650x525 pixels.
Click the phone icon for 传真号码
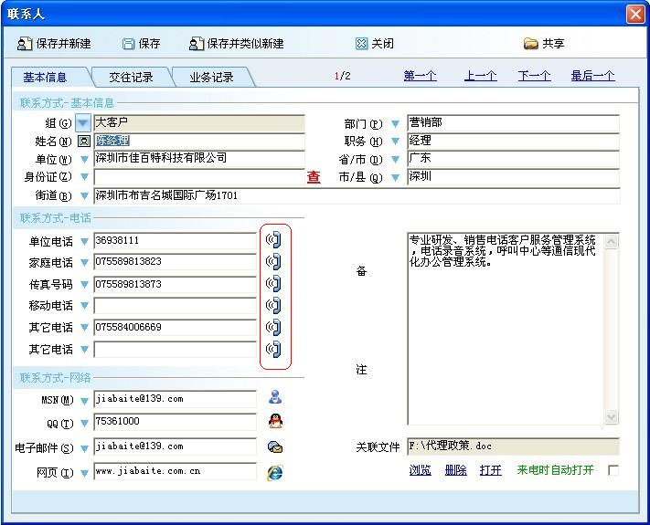click(x=273, y=284)
